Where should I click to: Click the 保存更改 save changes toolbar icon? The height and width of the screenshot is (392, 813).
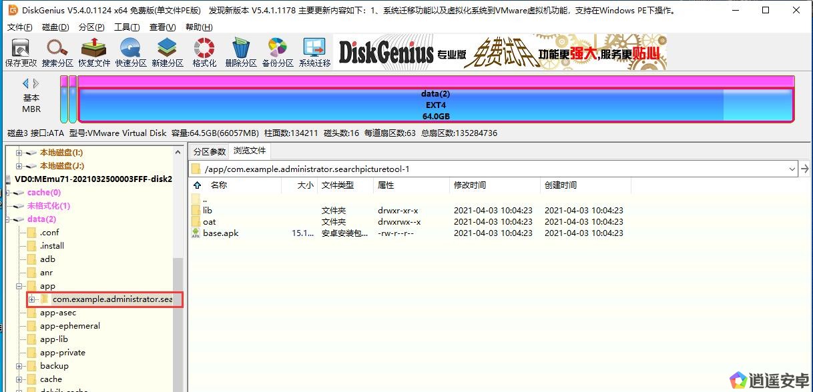[x=21, y=53]
